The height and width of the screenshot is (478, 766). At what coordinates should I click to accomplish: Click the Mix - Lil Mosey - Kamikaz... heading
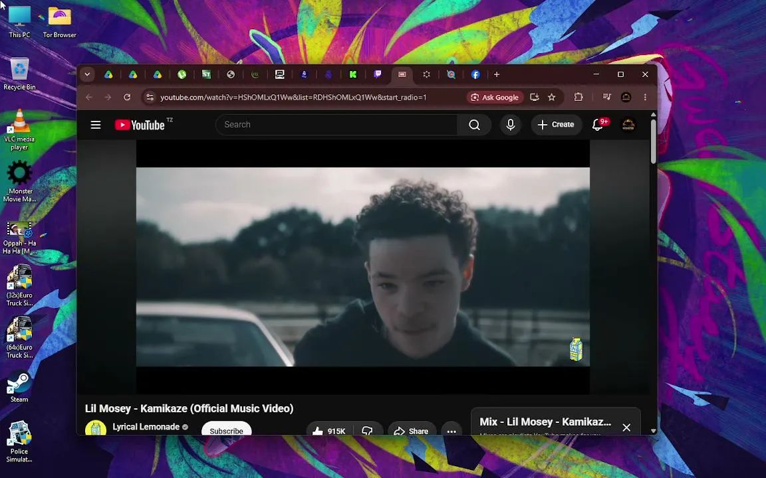click(x=545, y=422)
